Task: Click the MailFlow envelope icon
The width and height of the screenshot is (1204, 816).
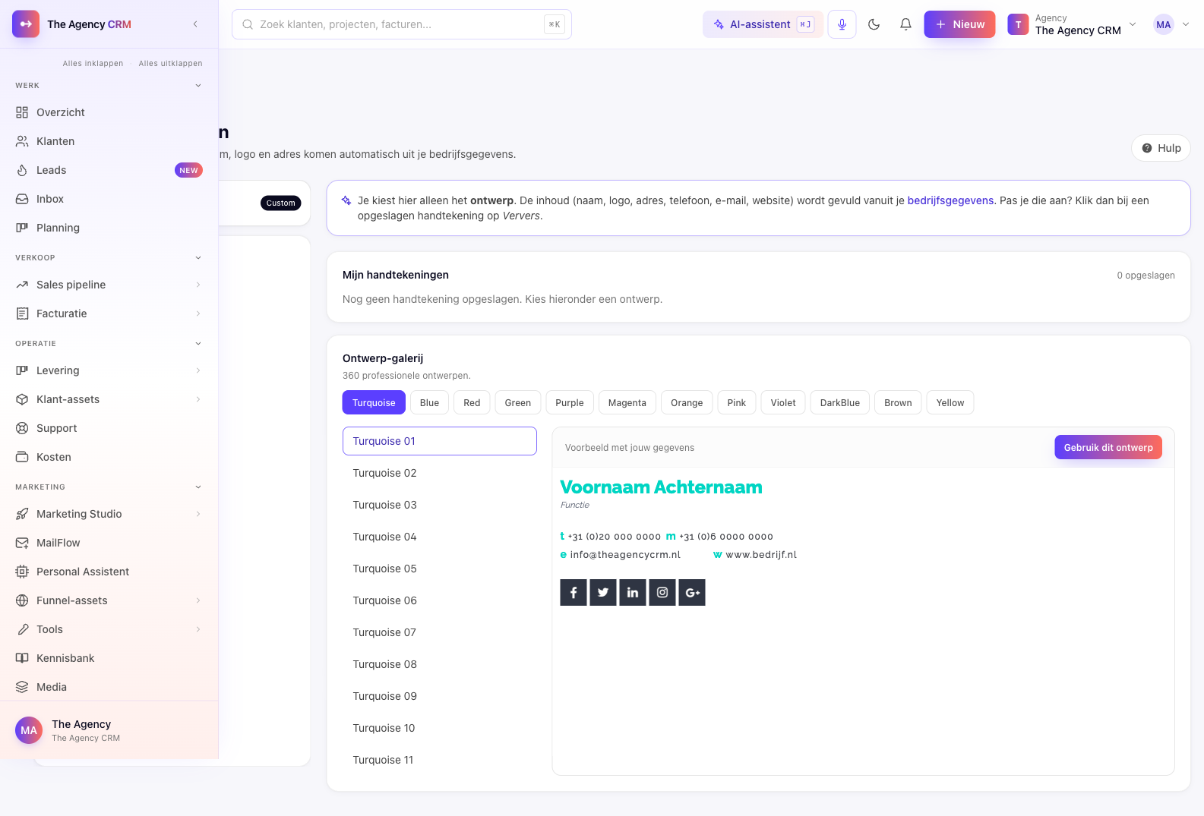Action: (22, 543)
